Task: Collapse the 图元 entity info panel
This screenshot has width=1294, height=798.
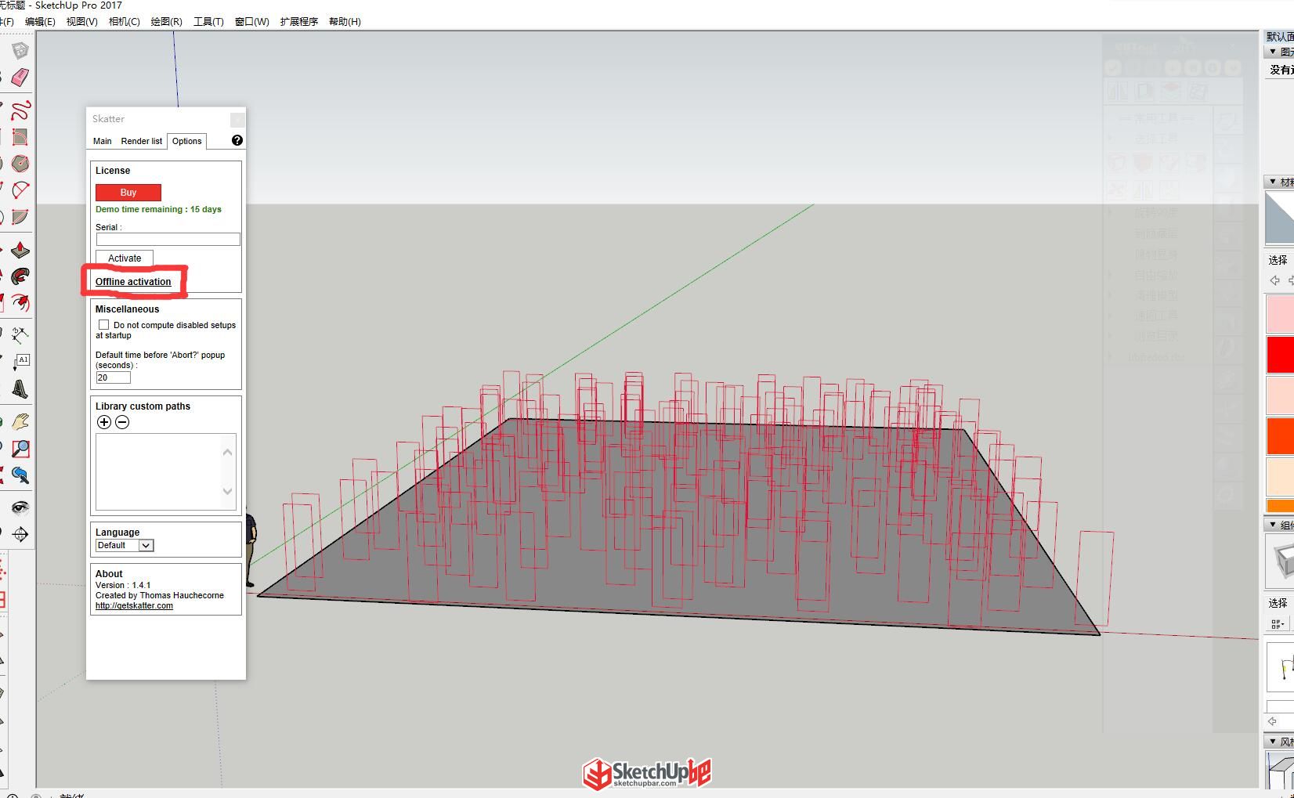Action: point(1273,52)
